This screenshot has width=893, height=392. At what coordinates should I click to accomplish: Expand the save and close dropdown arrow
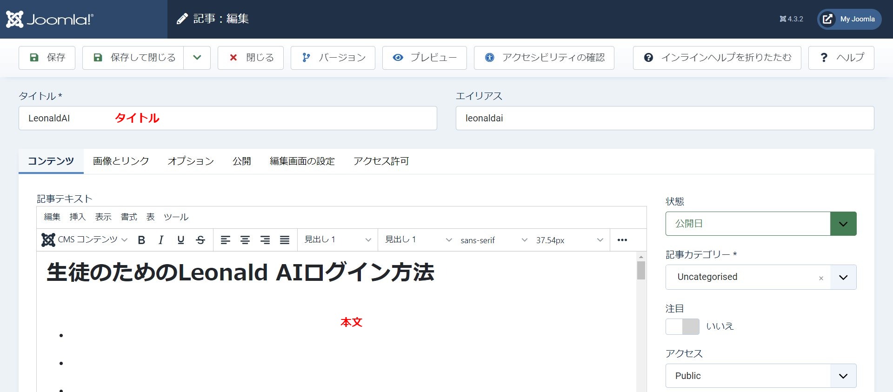(197, 58)
